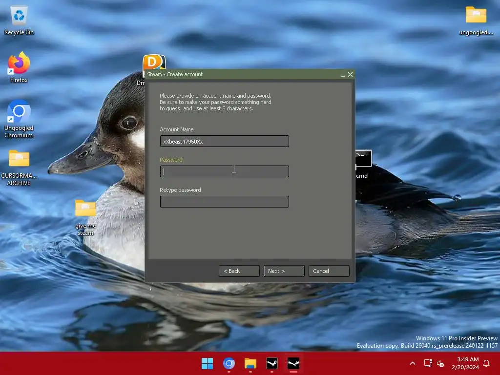Click the 'Retype password' label
The height and width of the screenshot is (375, 500).
point(180,190)
